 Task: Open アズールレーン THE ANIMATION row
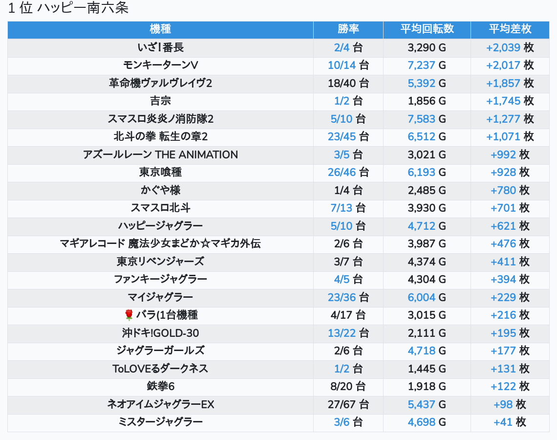160,155
